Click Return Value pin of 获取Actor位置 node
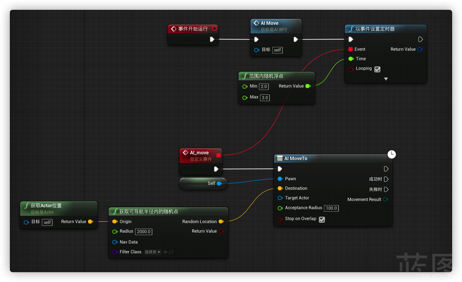Viewport: 462px width, 282px height. click(x=90, y=221)
